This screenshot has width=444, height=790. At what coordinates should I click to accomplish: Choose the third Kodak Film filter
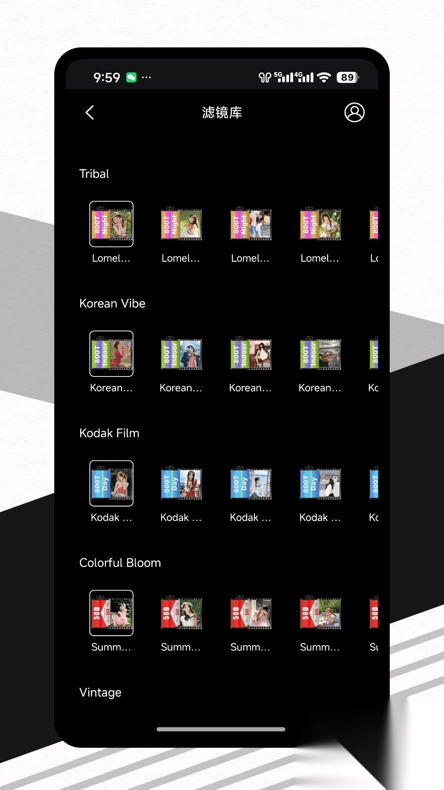250,483
